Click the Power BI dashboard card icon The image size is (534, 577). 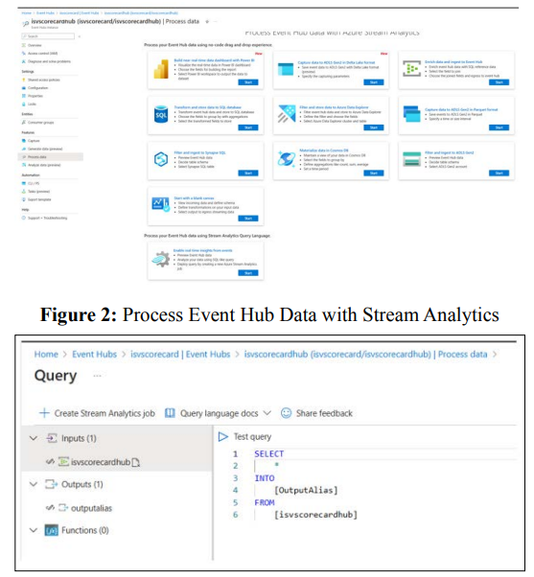point(161,70)
